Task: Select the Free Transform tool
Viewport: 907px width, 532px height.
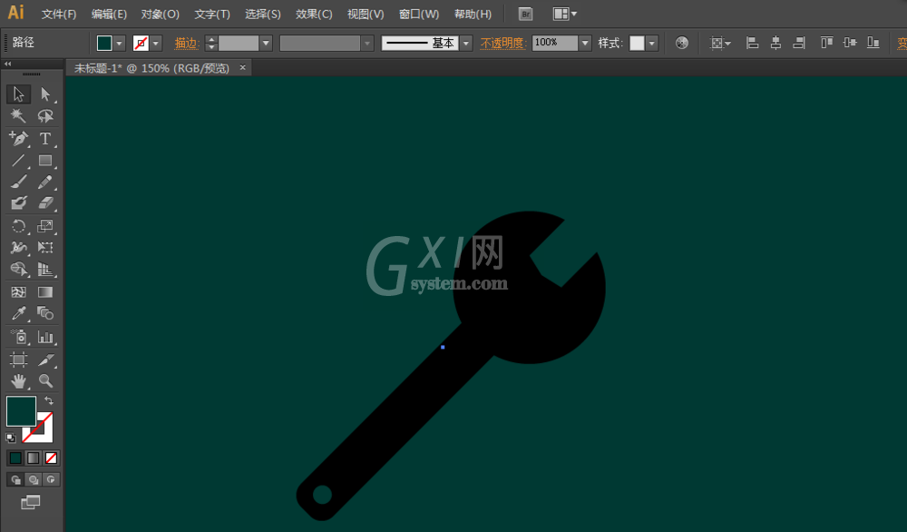Action: point(45,248)
